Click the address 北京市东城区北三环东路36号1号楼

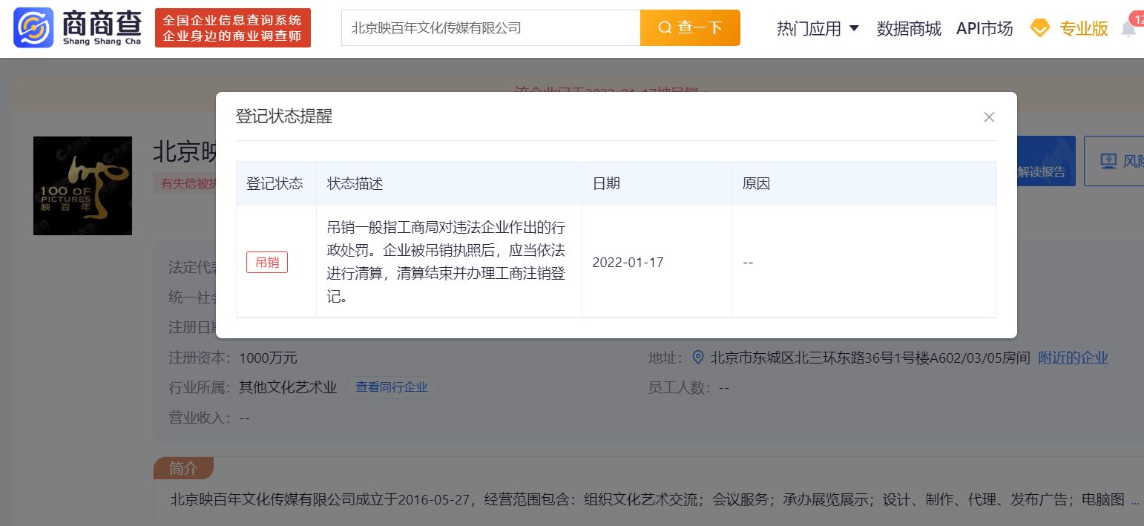click(870, 358)
